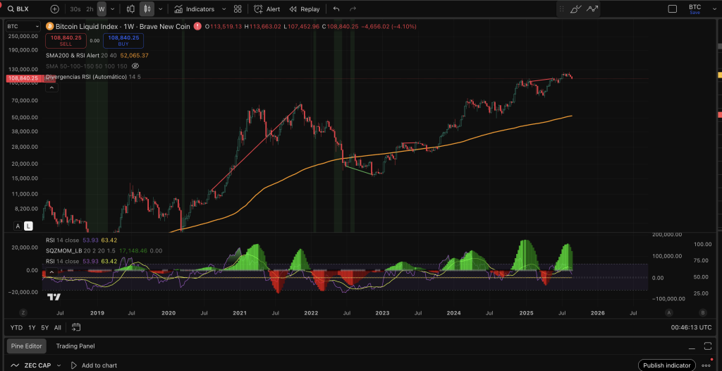Show the hidden SMA 50-100-150 indicator

point(135,66)
